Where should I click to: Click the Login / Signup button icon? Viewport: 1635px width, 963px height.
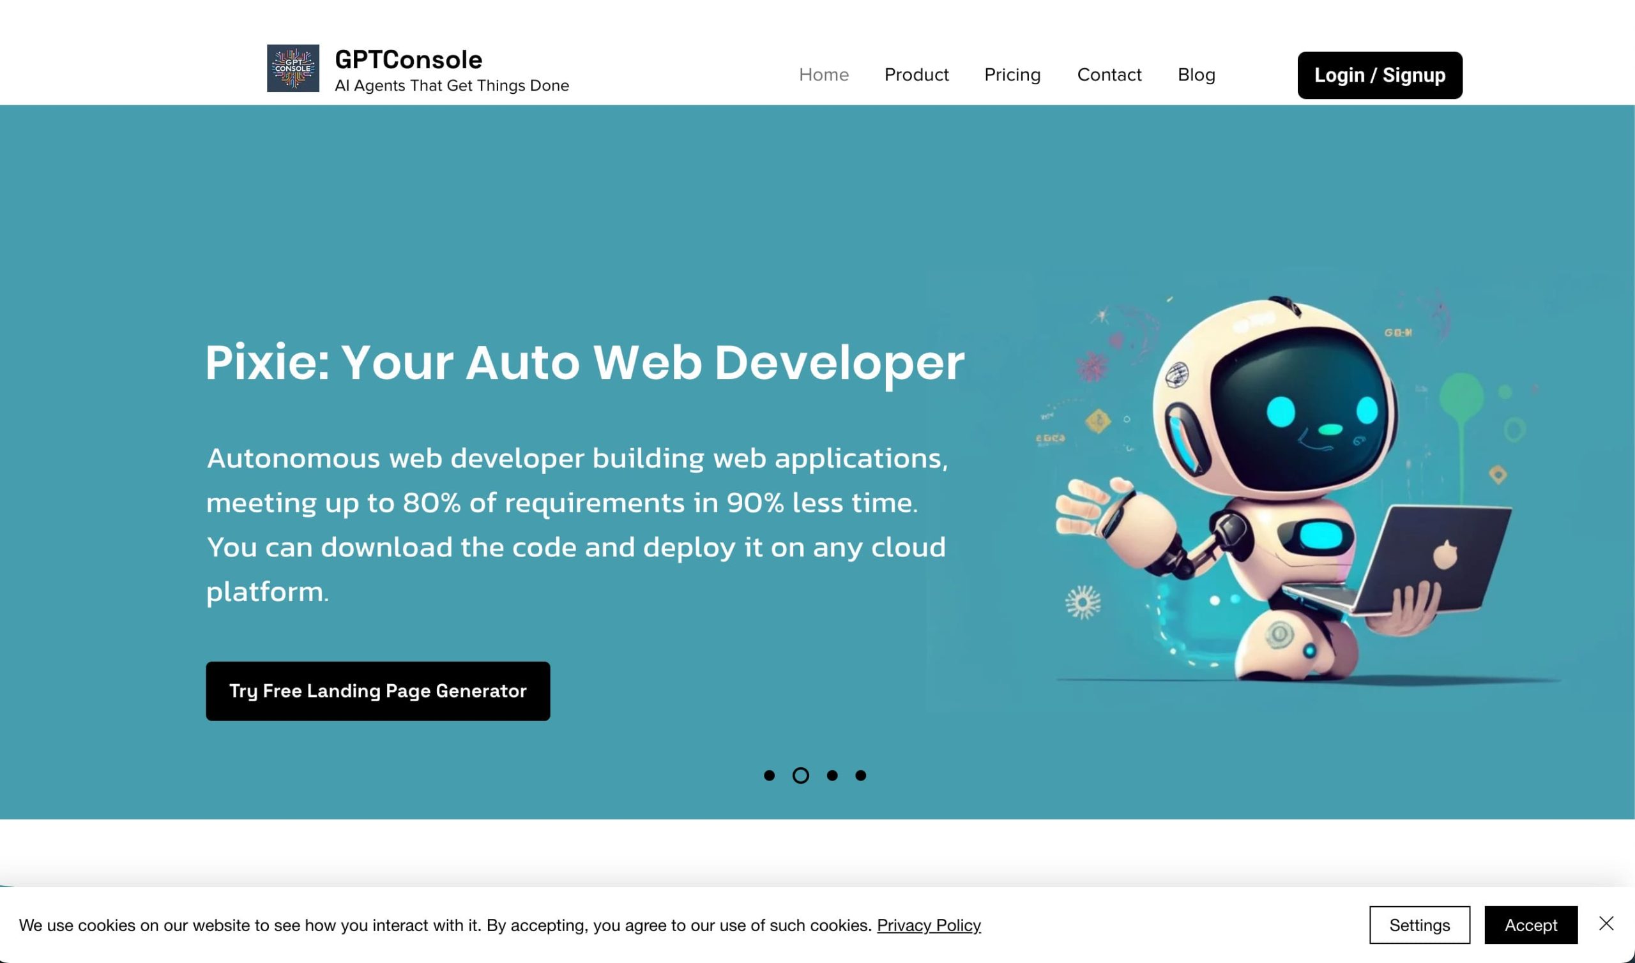(x=1379, y=75)
